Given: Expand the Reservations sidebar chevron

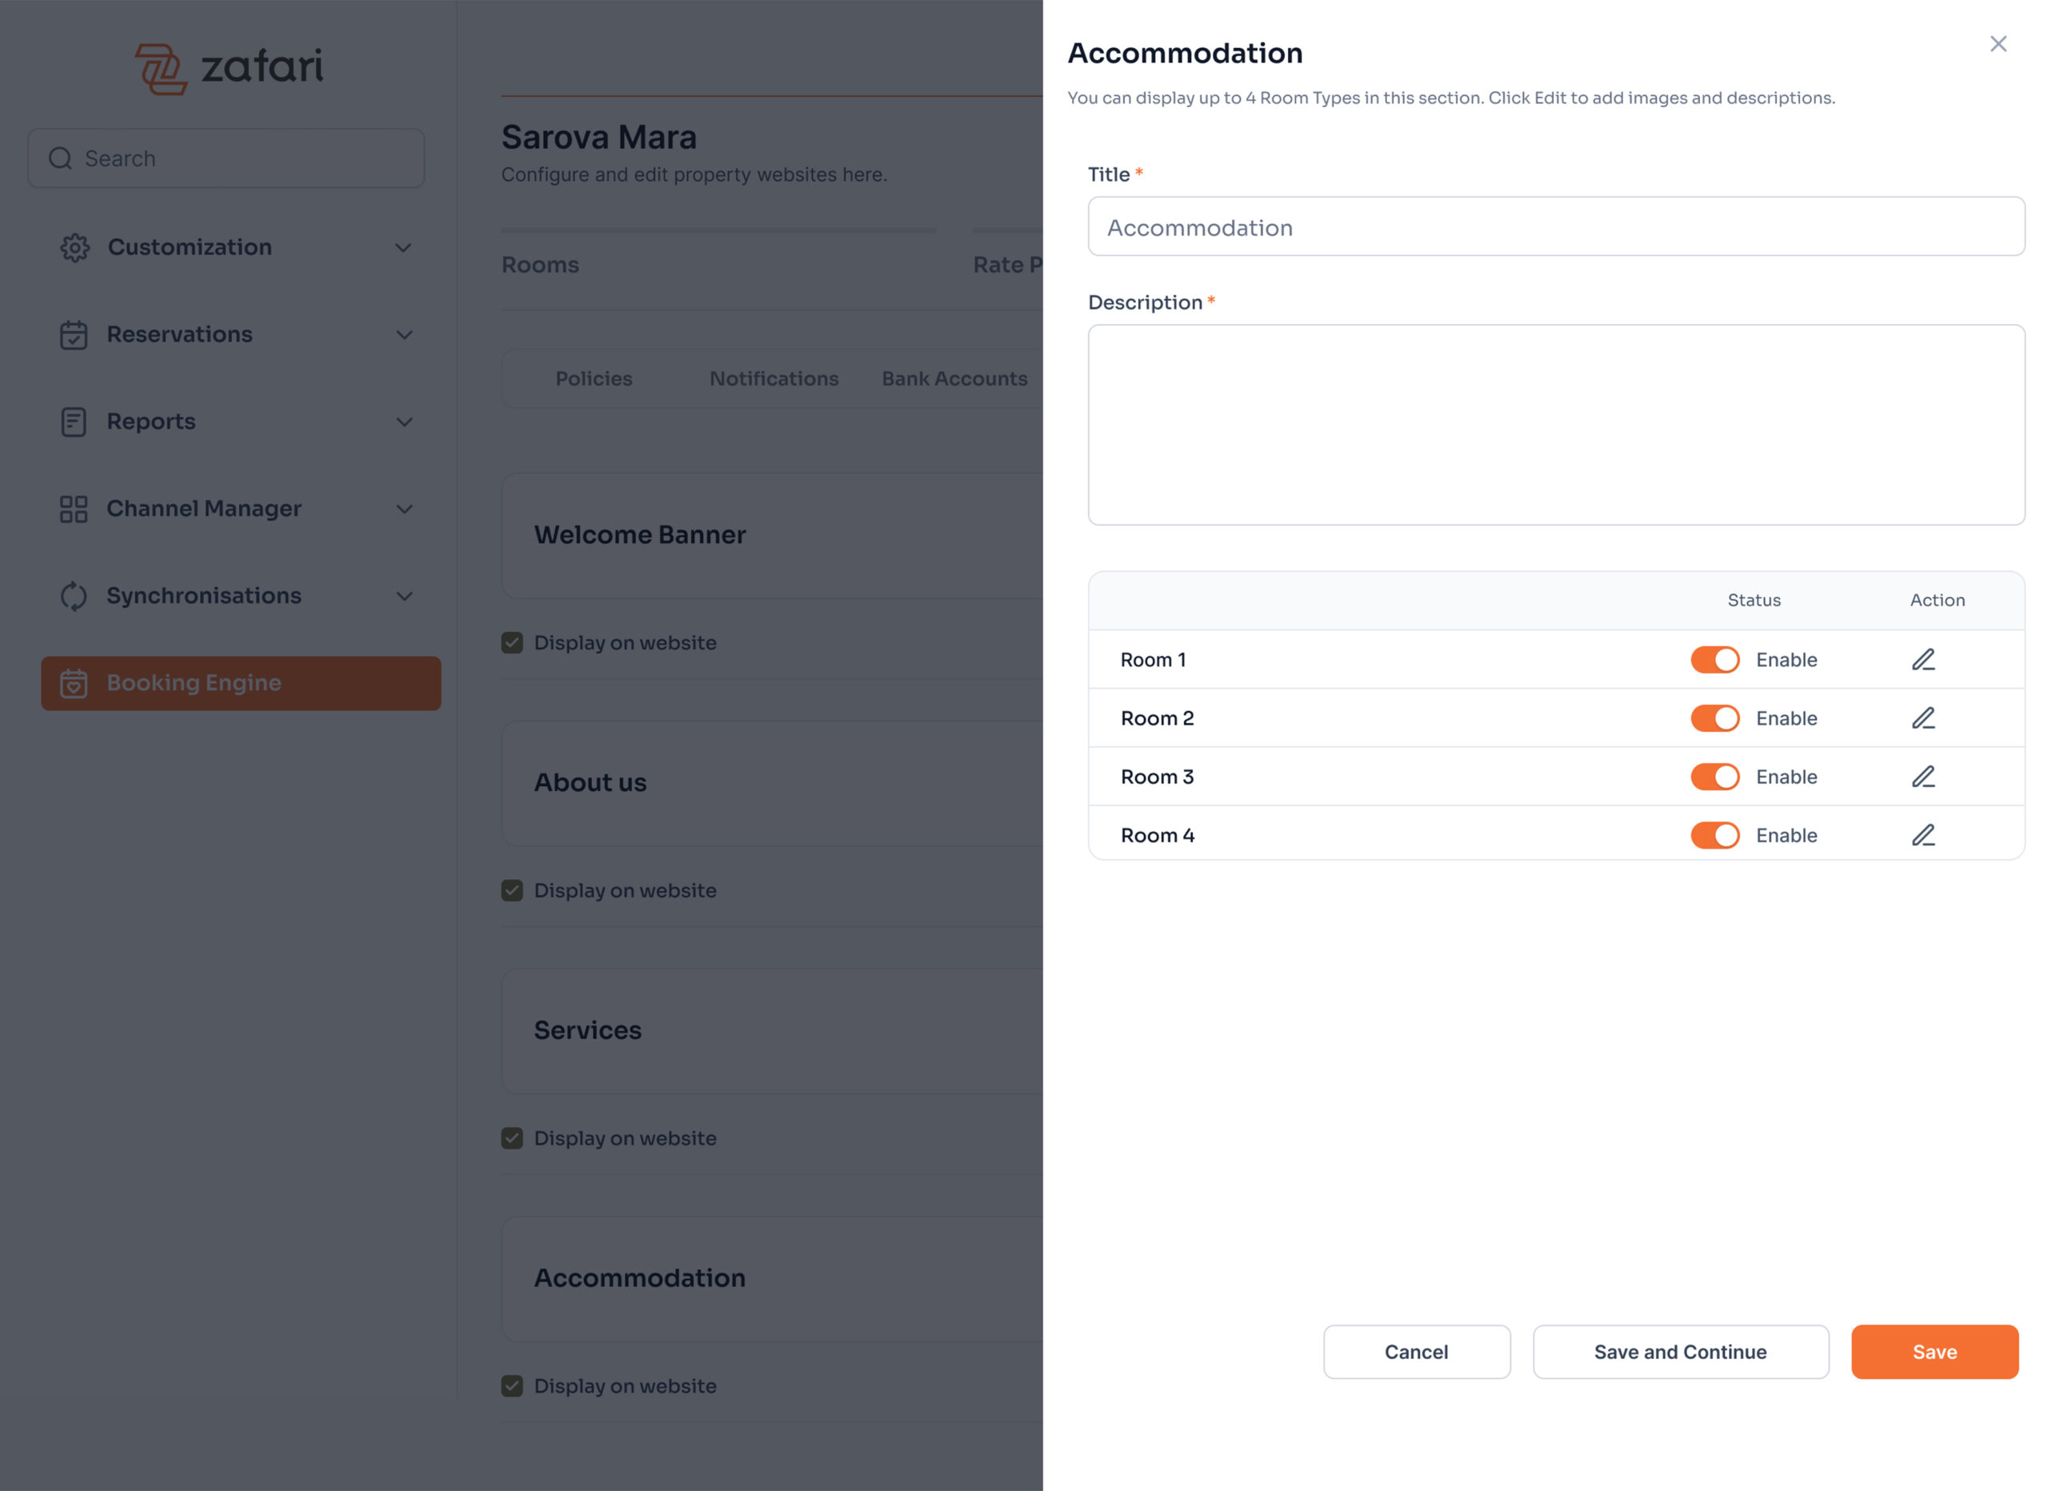Looking at the screenshot, I should point(404,335).
